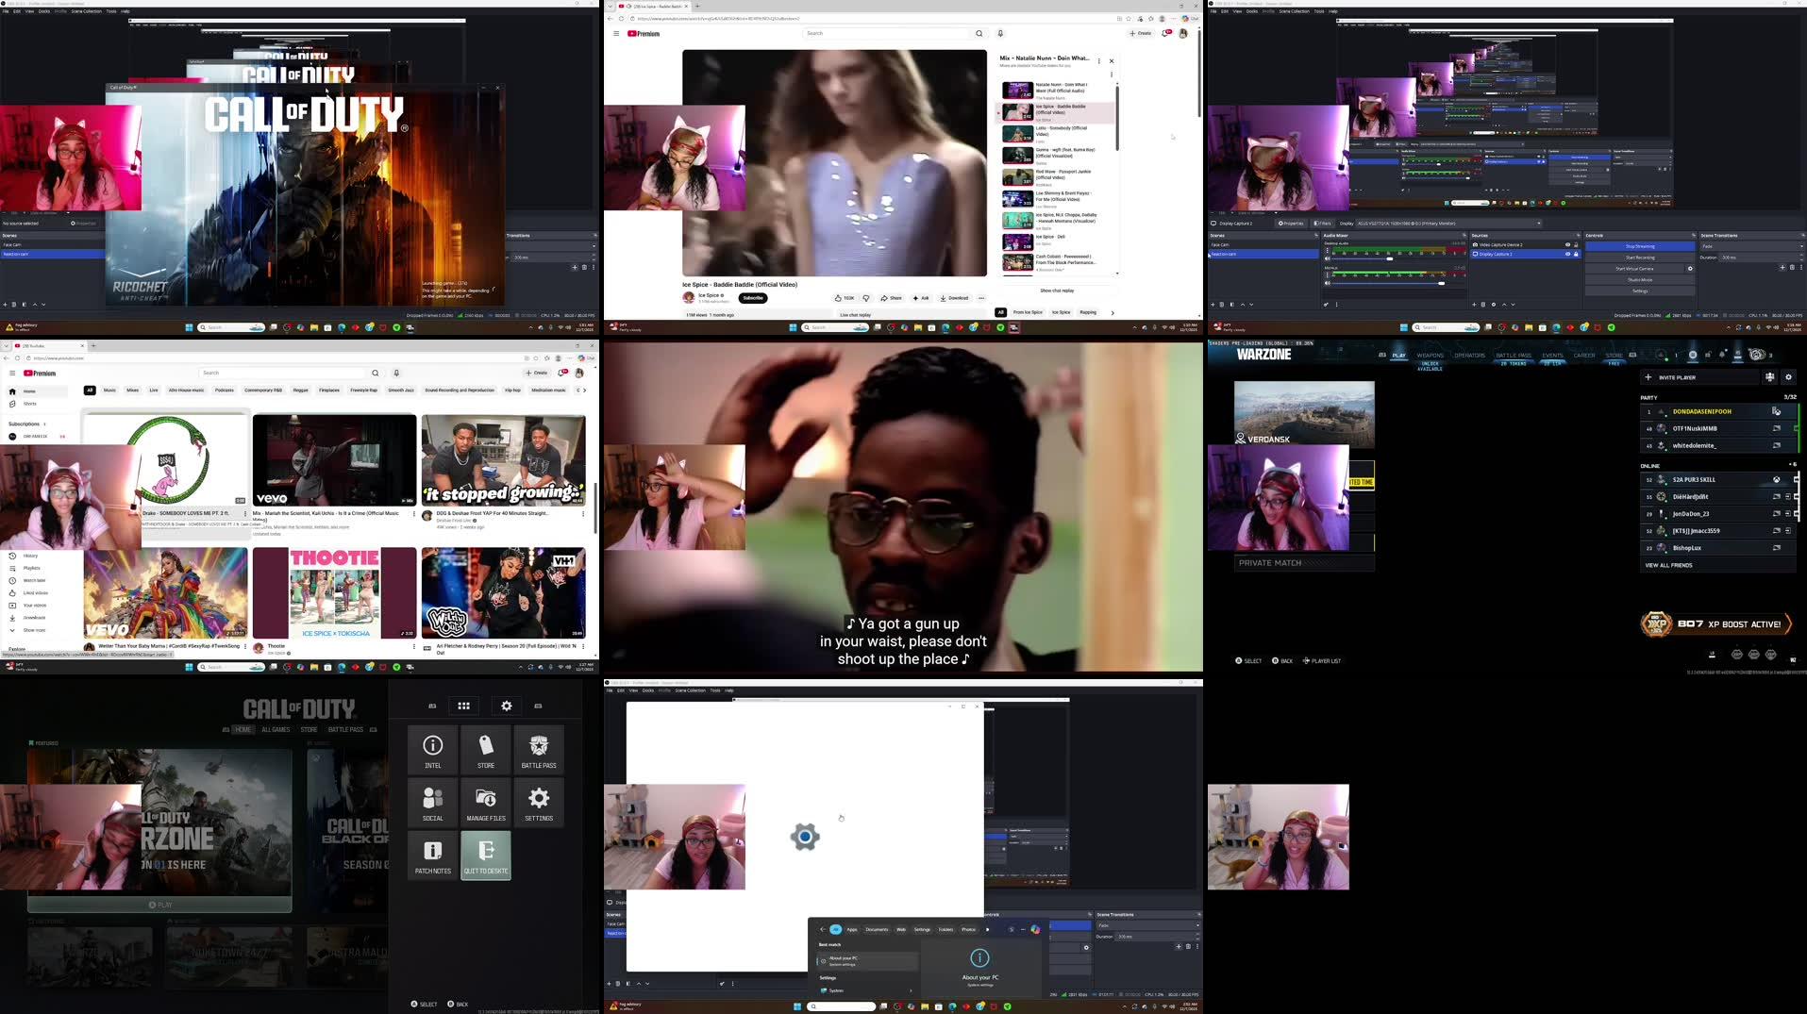Open the Patch Notes tile

click(433, 854)
